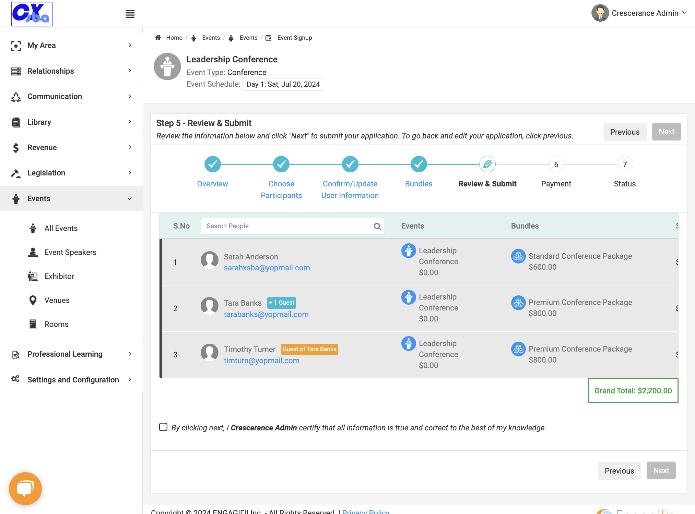This screenshot has width=695, height=514.
Task: Expand the My Area menu
Action: (x=71, y=45)
